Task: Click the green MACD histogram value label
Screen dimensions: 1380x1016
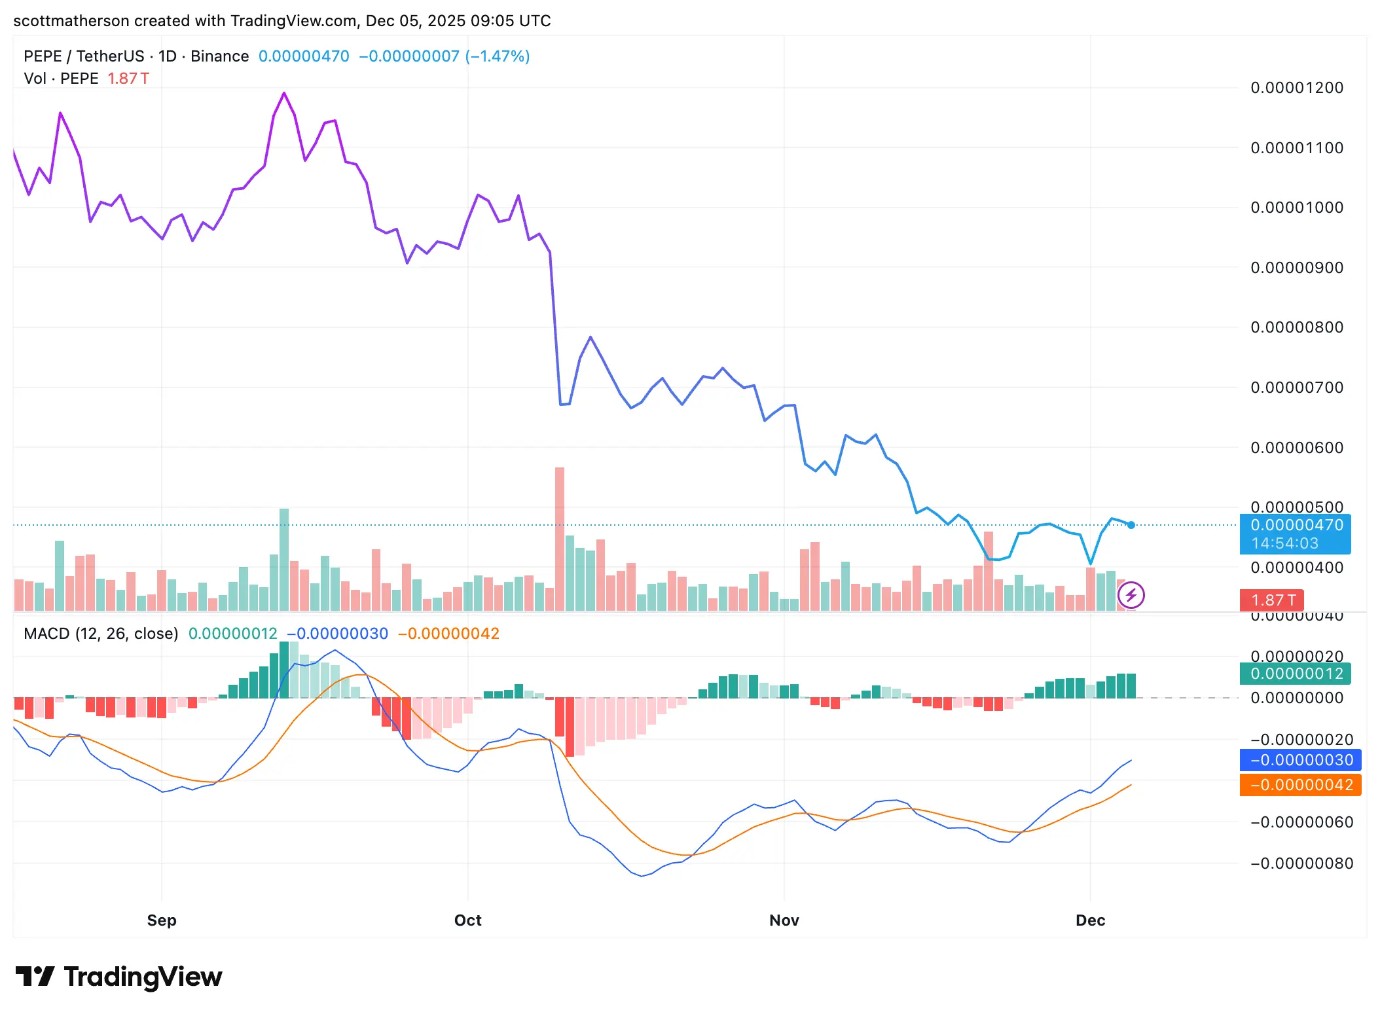Action: (1295, 674)
